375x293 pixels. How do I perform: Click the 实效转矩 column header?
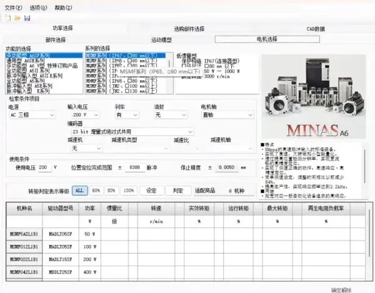(199, 209)
